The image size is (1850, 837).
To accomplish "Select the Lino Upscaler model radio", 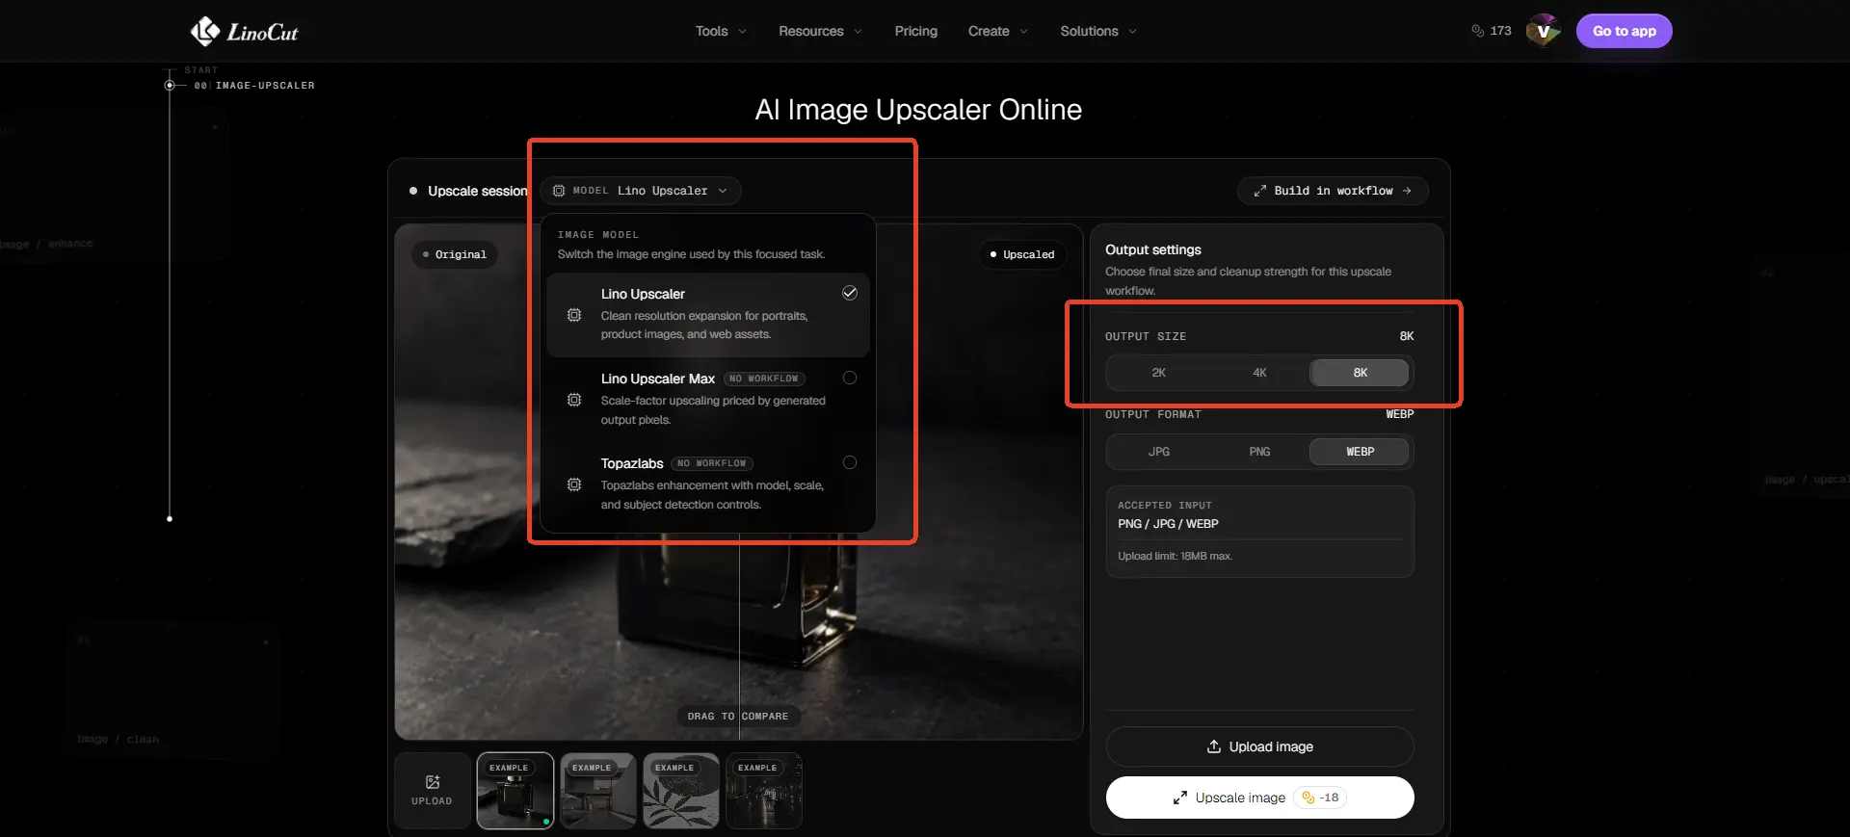I will click(850, 293).
